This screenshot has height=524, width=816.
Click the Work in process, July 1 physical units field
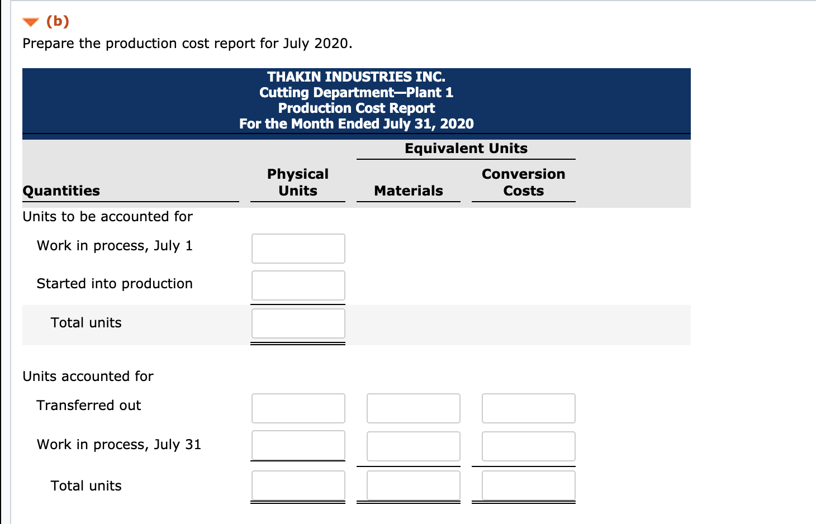click(x=298, y=248)
